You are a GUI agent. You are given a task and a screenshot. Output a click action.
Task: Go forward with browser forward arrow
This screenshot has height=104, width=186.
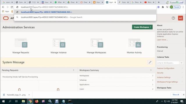coord(8,7)
